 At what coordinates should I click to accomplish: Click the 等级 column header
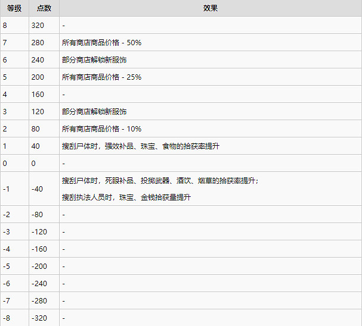coord(14,8)
